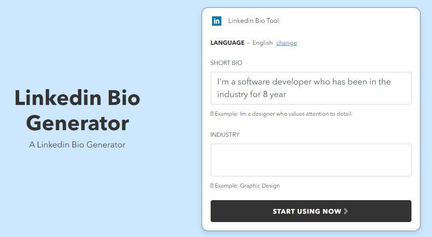
Task: Click the 'Linkedin Bio Tool' title text
Action: pyautogui.click(x=253, y=21)
